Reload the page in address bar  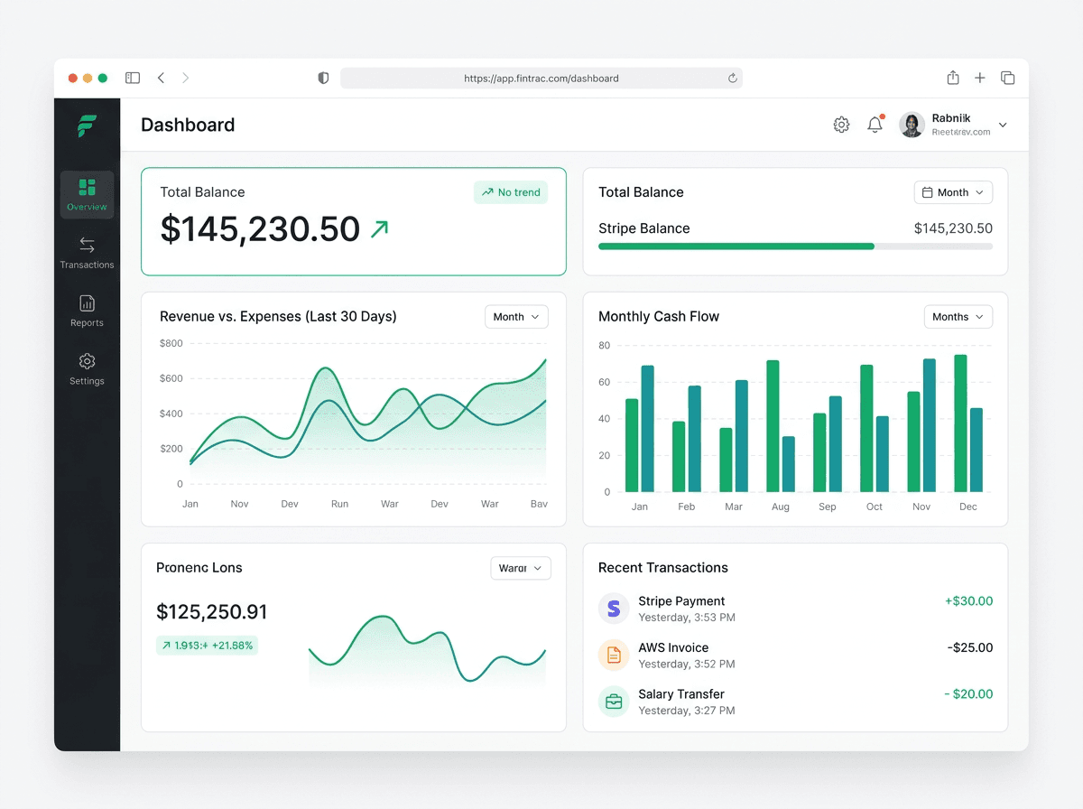(733, 79)
